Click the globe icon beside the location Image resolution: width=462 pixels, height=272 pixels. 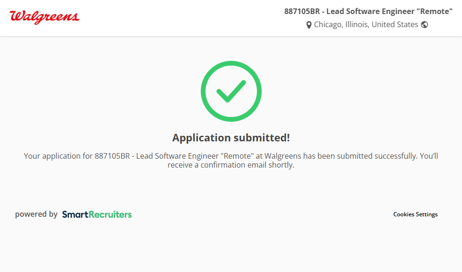pos(425,25)
